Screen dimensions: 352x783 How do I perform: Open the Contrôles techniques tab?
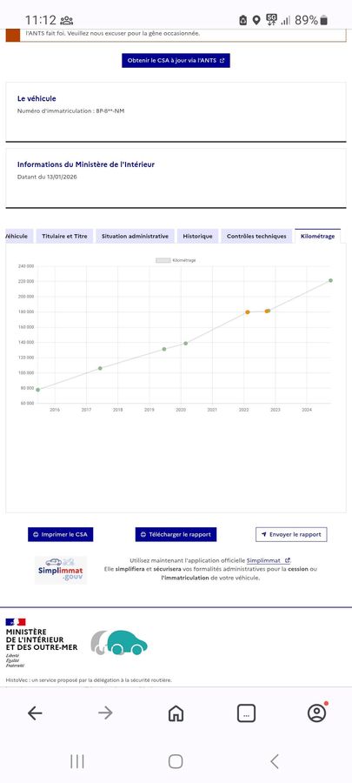pos(256,236)
